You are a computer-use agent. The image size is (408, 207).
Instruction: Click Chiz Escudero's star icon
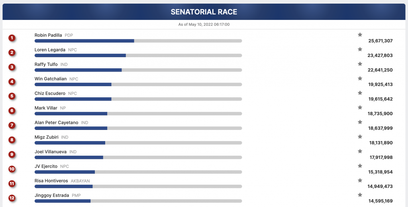pos(360,93)
